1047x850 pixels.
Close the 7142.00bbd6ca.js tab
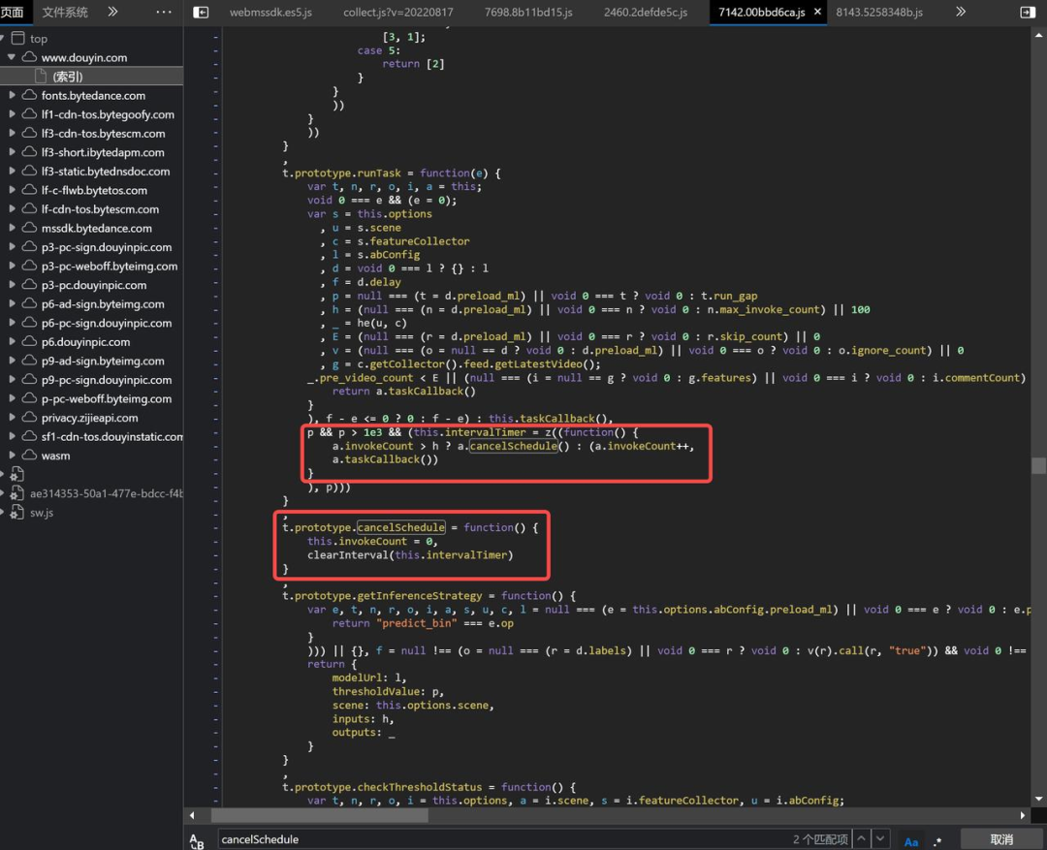pyautogui.click(x=817, y=12)
